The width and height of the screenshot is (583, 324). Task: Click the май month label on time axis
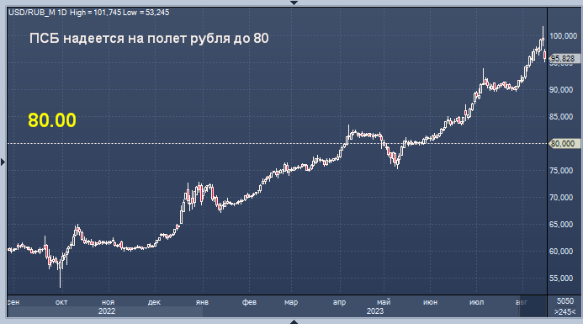coord(384,302)
